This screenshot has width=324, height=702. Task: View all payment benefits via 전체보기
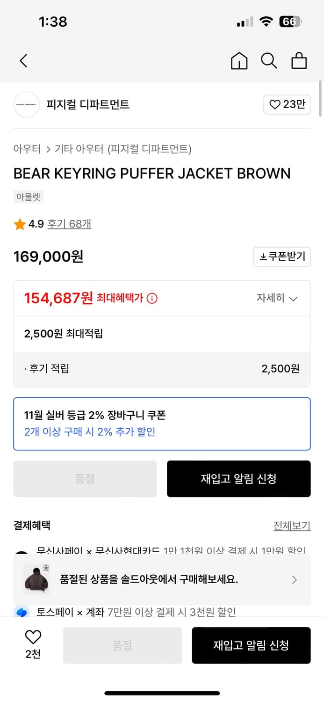(x=292, y=526)
